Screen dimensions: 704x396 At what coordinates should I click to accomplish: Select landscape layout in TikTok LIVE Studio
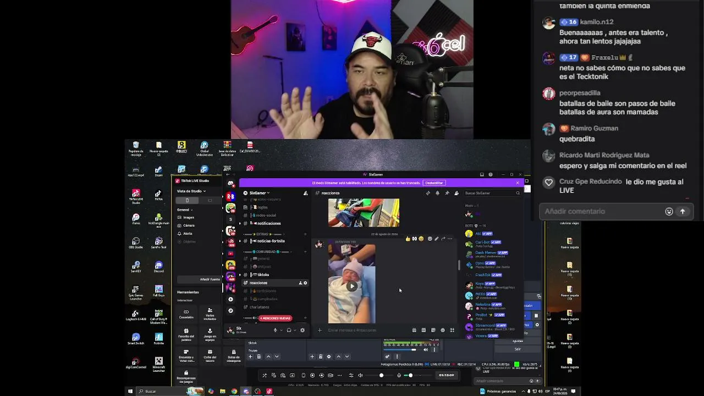point(210,200)
